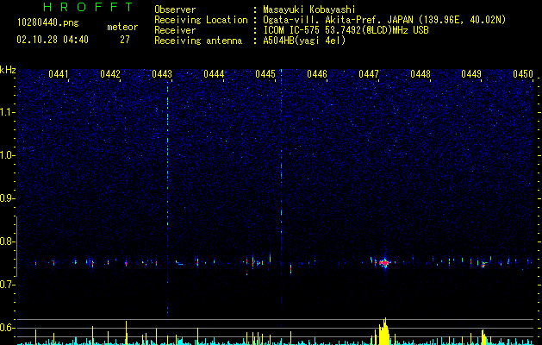This screenshot has height=345, width=542.
Task: Select the meteor count value 27
Action: [x=125, y=40]
